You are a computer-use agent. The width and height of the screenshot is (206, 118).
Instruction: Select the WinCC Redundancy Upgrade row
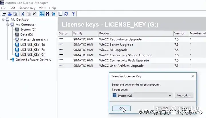click(132, 39)
